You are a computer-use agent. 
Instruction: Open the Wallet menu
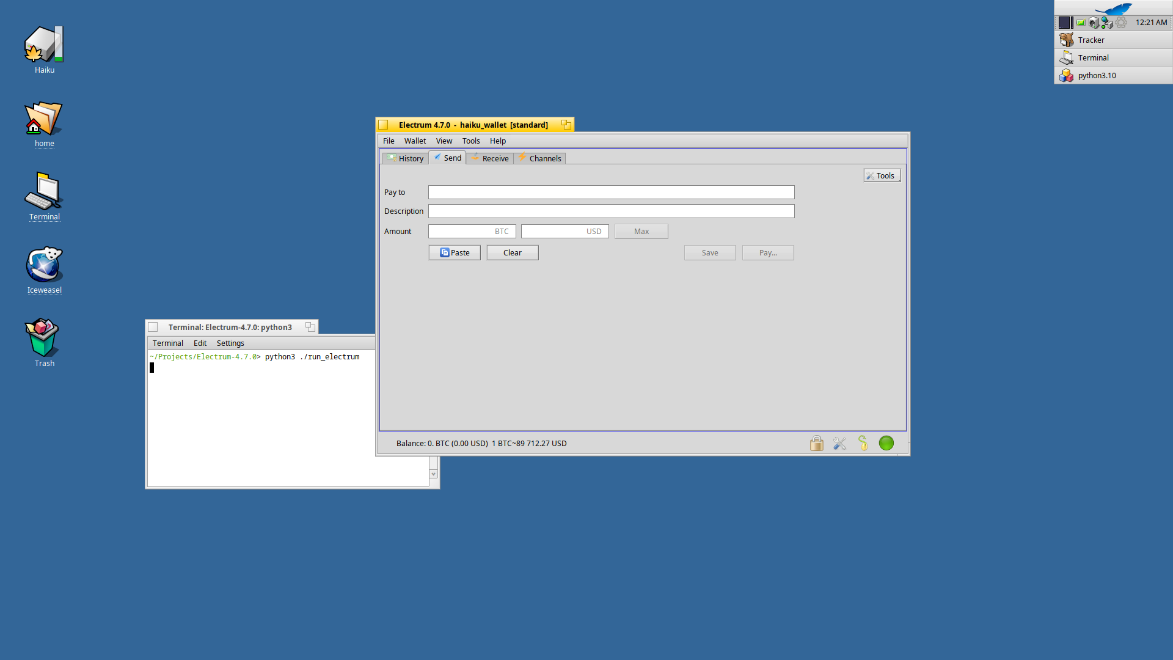click(x=415, y=141)
